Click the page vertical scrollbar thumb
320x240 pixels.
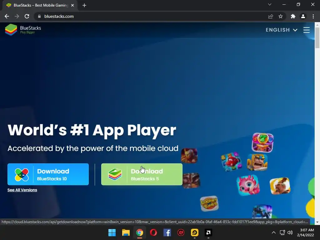(x=317, y=38)
